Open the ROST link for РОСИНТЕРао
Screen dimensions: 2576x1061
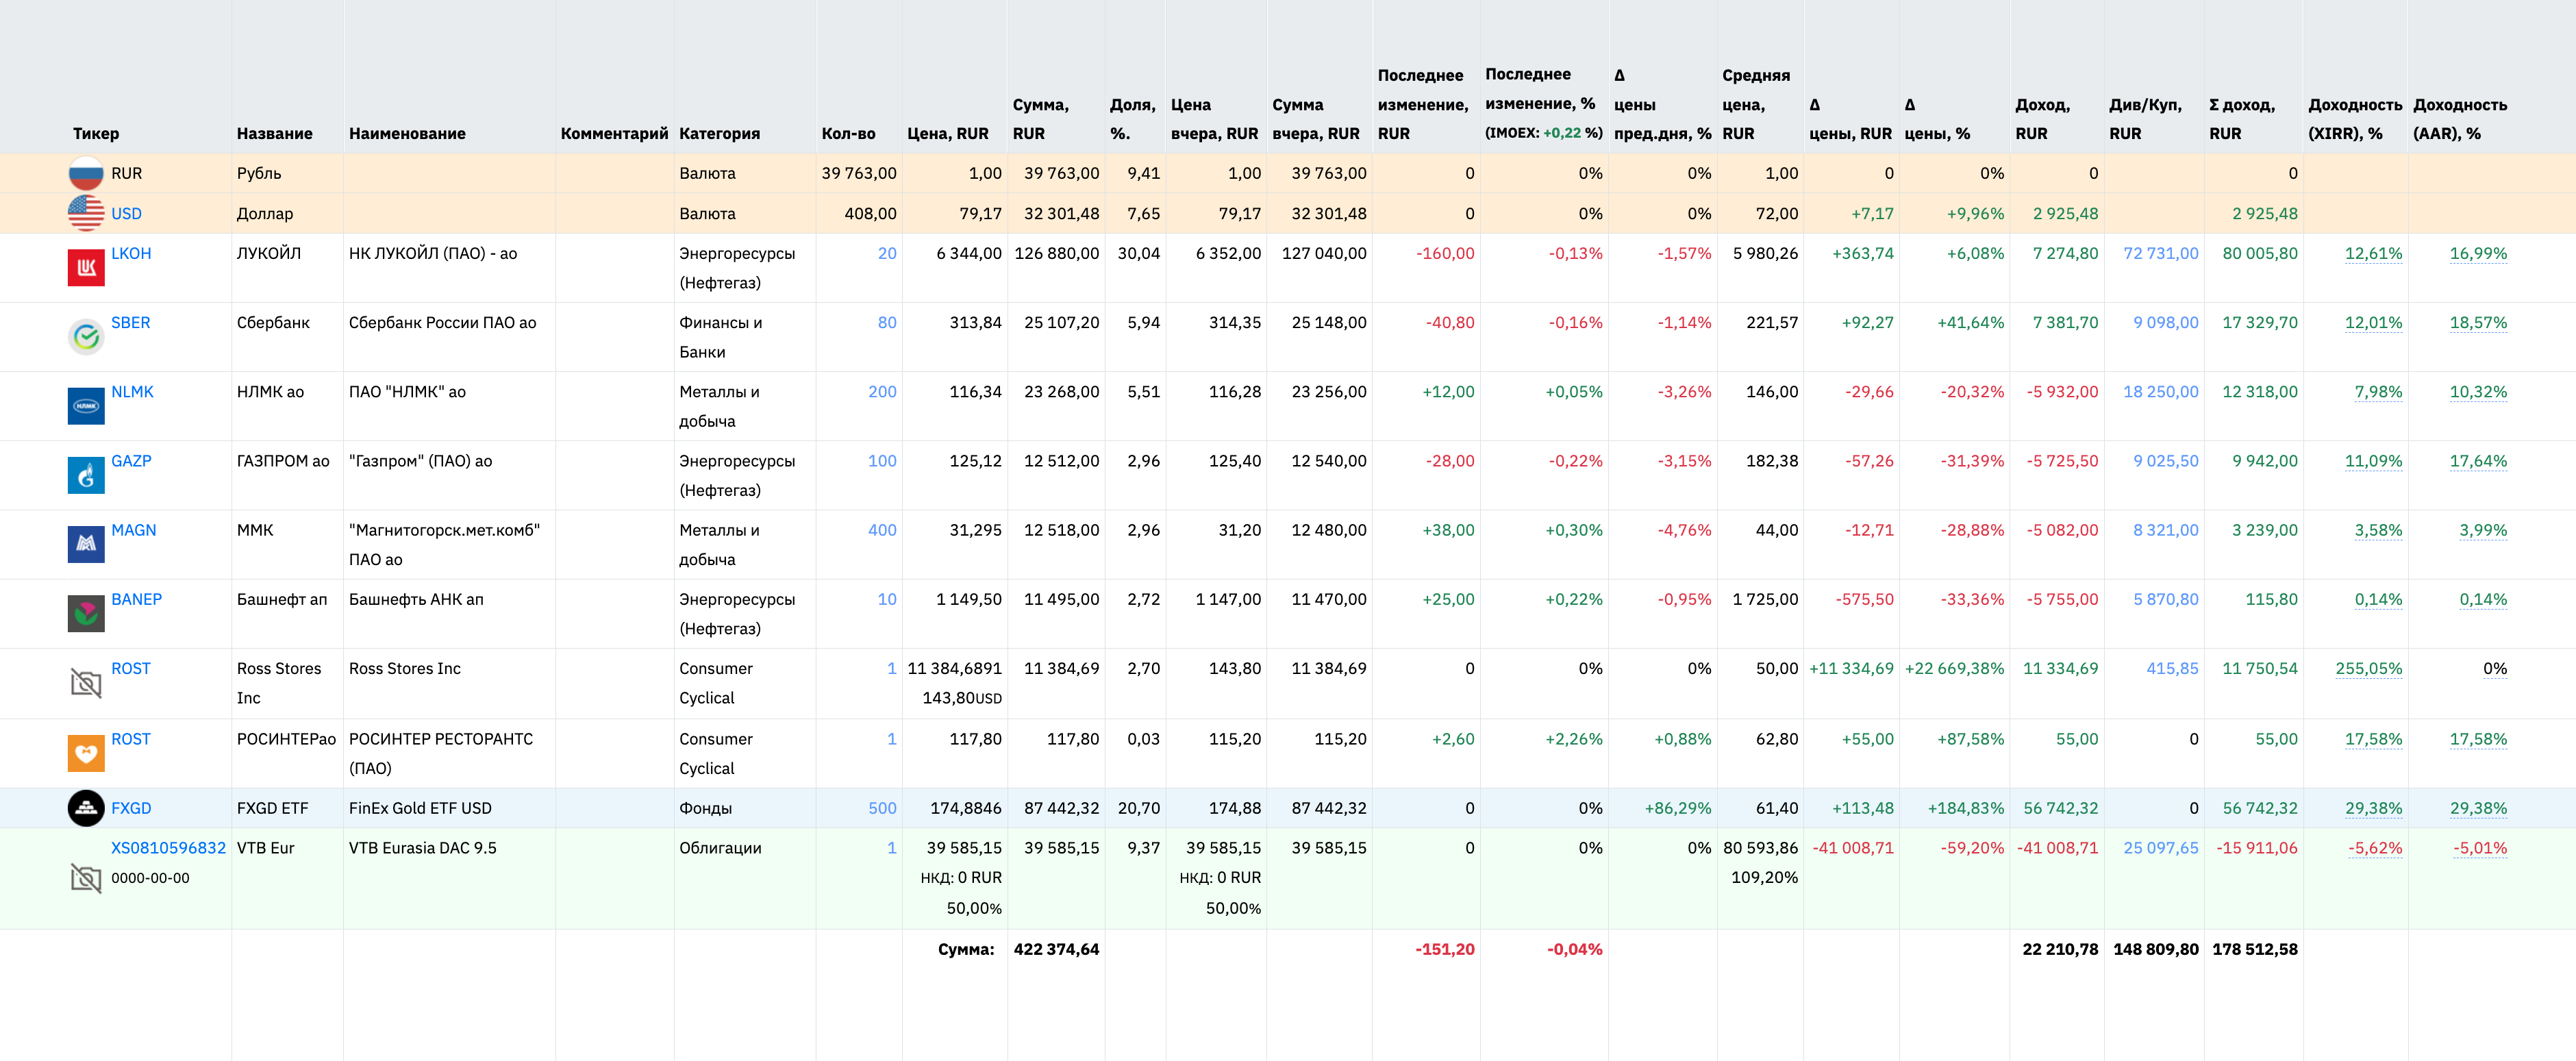pyautogui.click(x=130, y=739)
